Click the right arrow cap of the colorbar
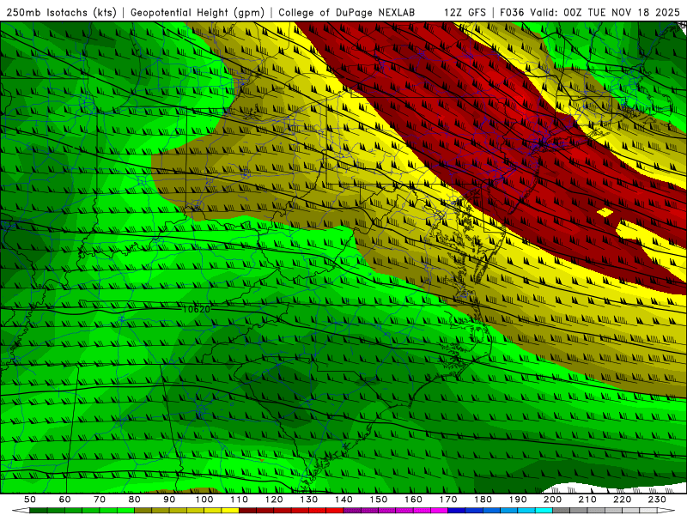 click(x=666, y=510)
